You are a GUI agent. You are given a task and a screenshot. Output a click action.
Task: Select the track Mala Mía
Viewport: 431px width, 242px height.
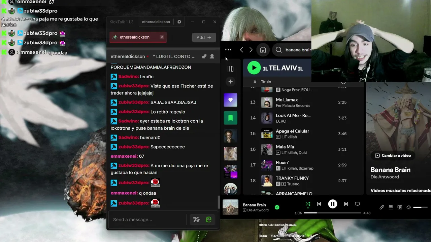pos(285,147)
